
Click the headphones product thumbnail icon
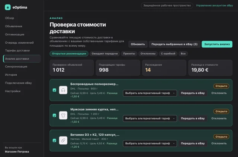pos(63,90)
